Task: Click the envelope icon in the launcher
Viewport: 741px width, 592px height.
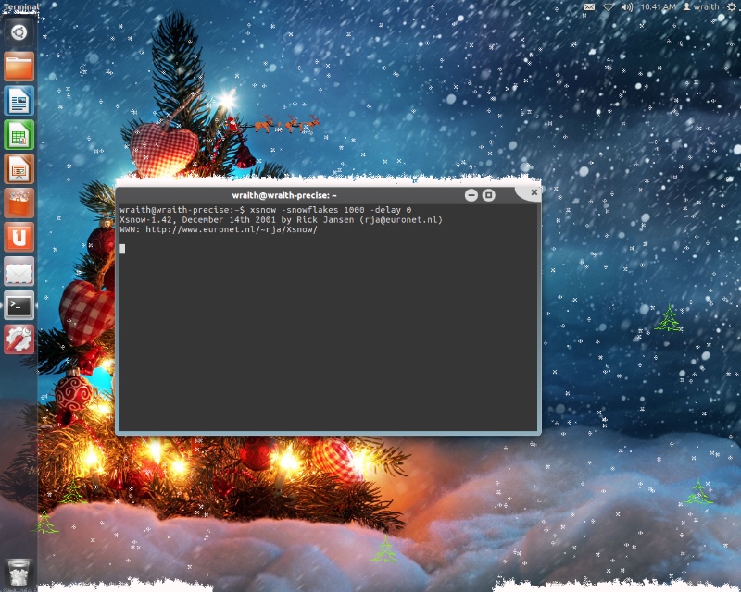Action: (x=19, y=272)
